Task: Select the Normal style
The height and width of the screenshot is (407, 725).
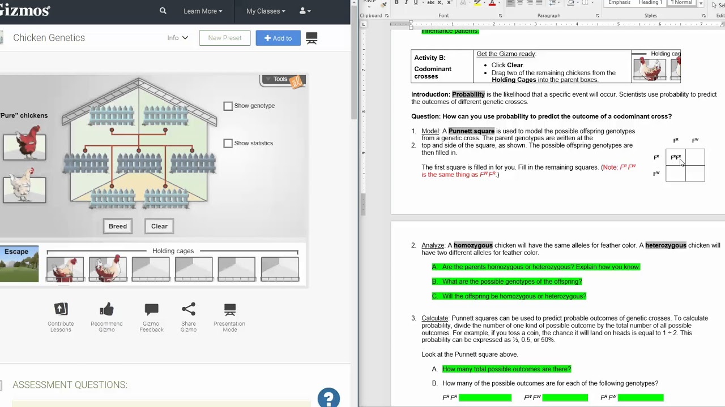Action: coord(682,2)
